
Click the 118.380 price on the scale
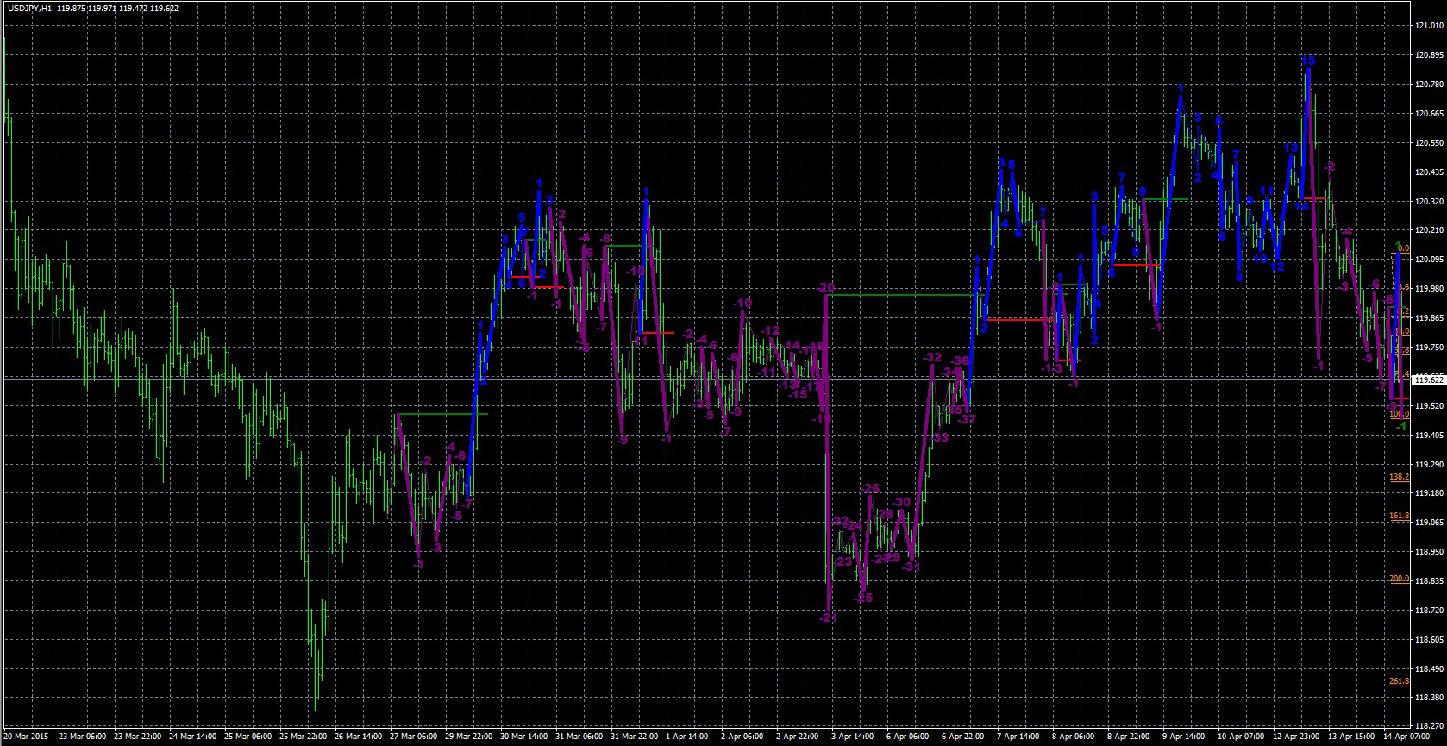(1429, 699)
